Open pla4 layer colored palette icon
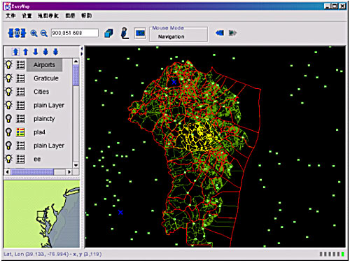Screen dimensions: 350x263 [x=20, y=132]
